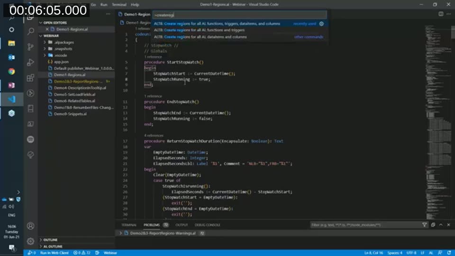Click the filter funnel in Problems panel
The image size is (455, 256).
pyautogui.click(x=425, y=225)
